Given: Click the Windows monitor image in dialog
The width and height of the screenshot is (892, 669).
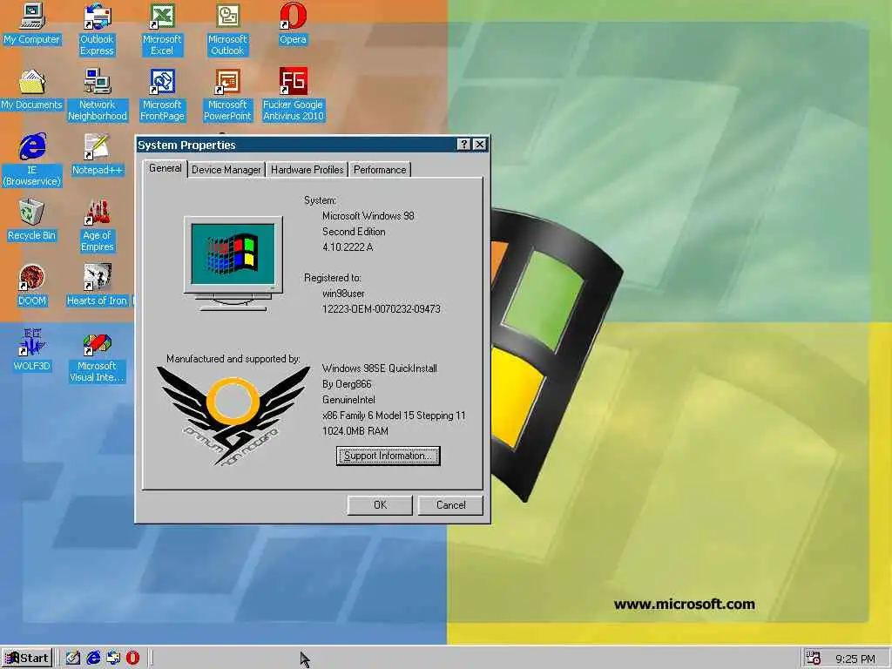Looking at the screenshot, I should pos(233,263).
